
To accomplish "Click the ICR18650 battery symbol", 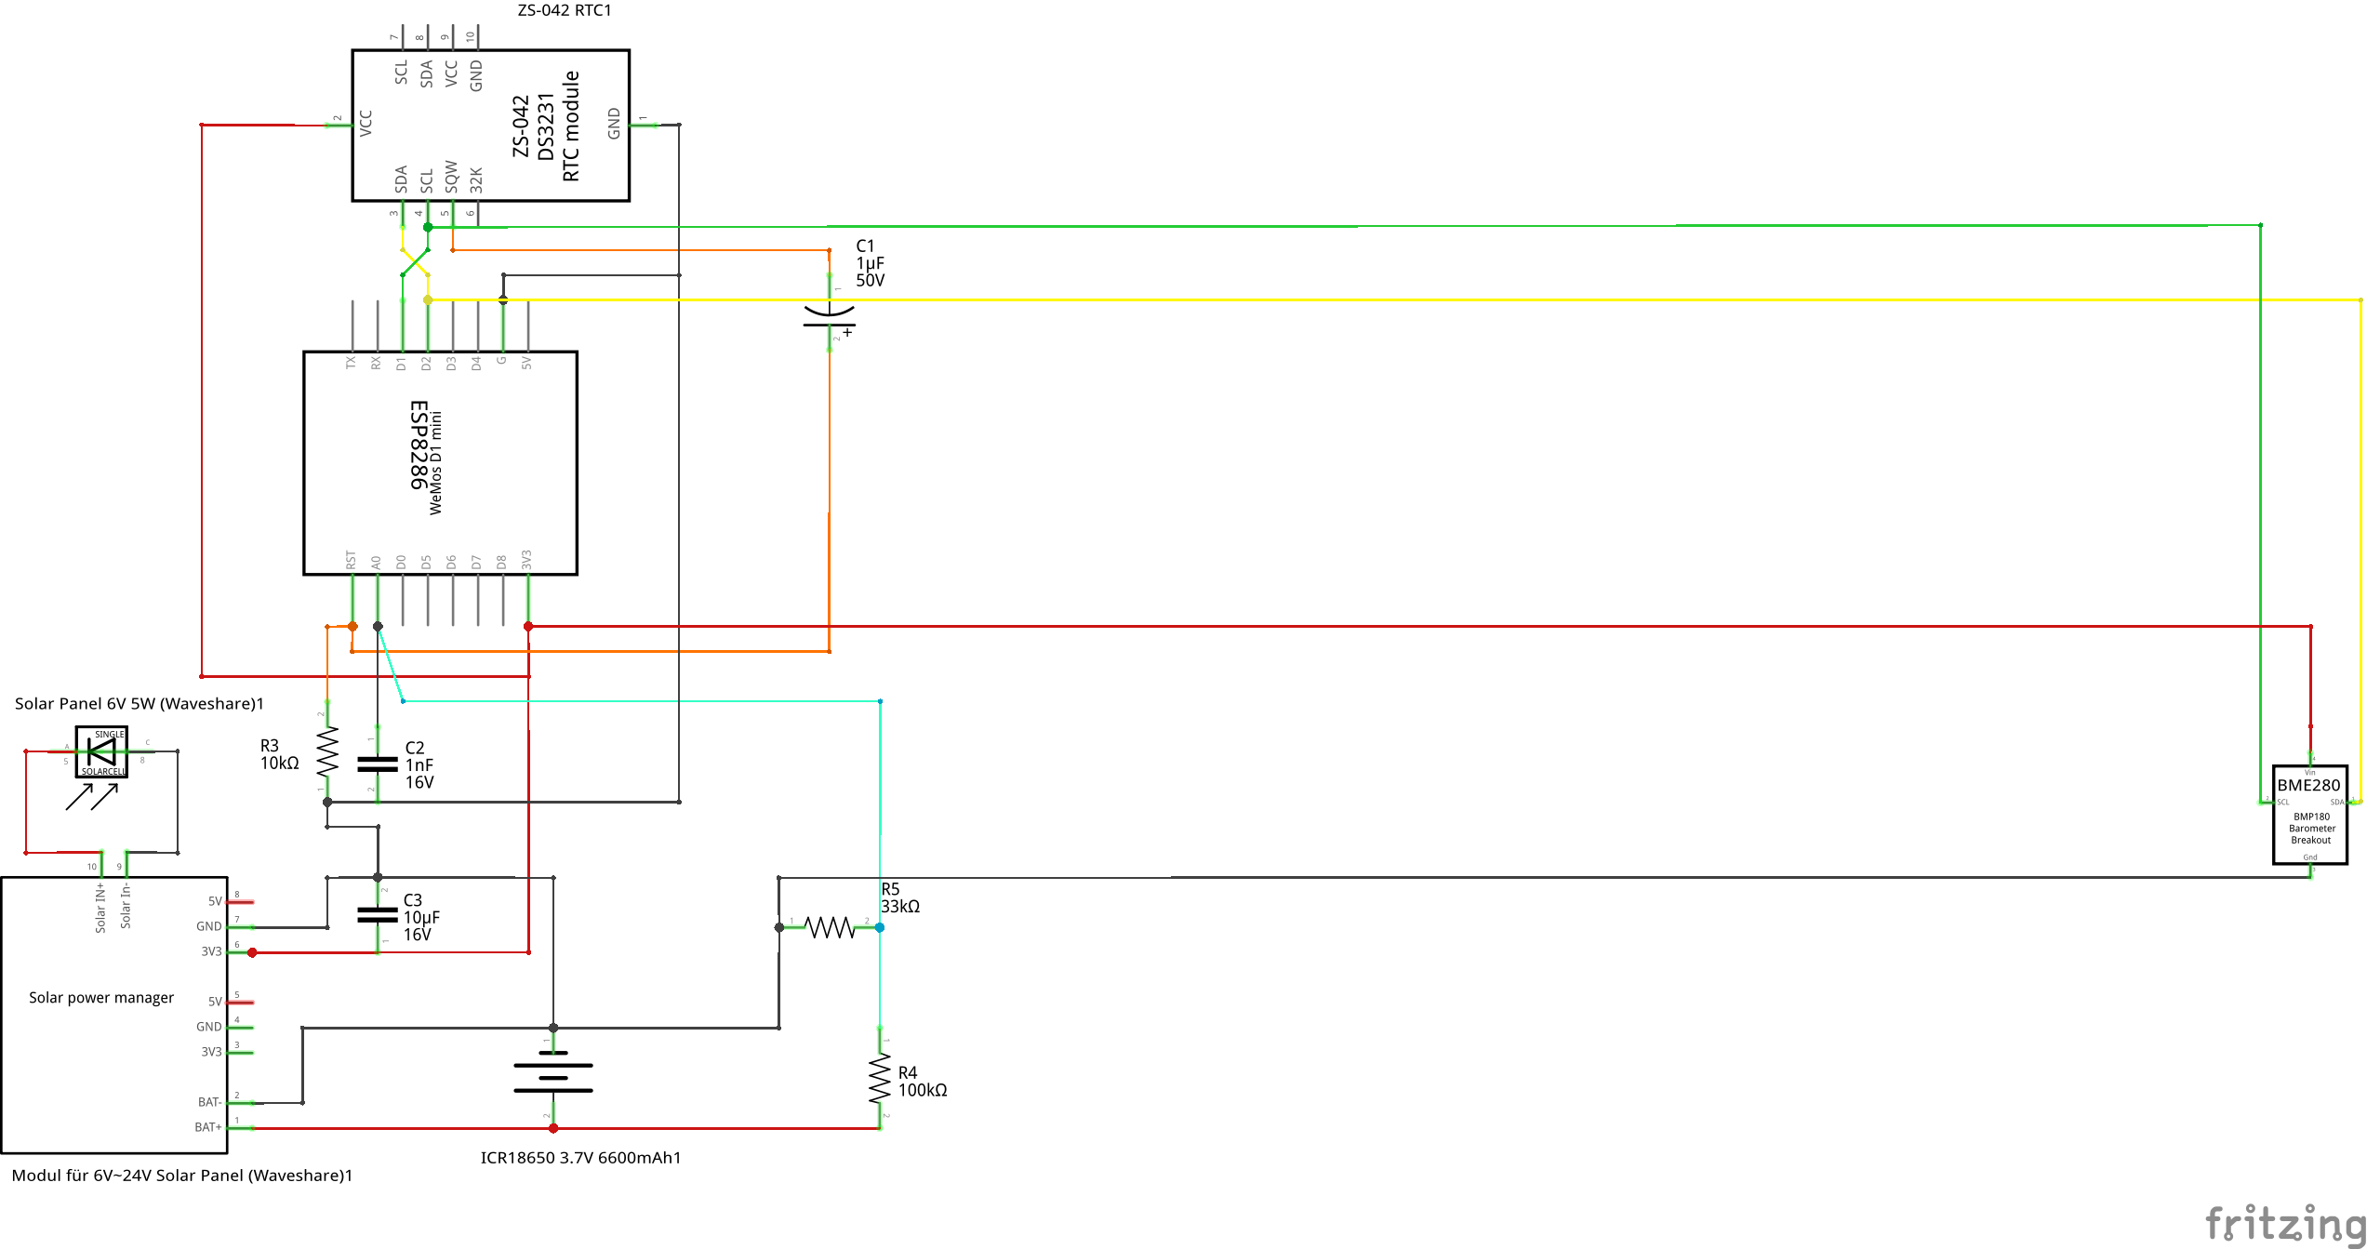I will pyautogui.click(x=553, y=1078).
